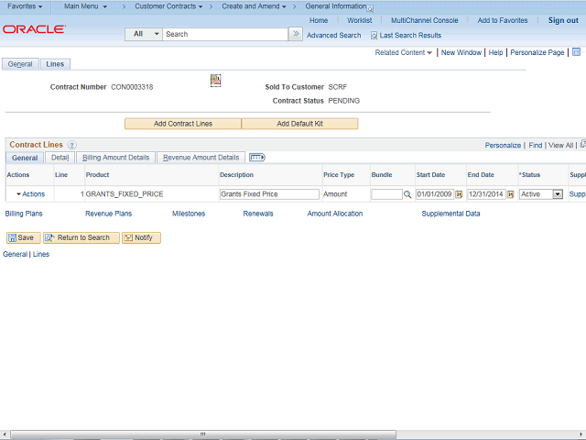This screenshot has width=586, height=440.
Task: Click the Save button
Action: tap(23, 237)
